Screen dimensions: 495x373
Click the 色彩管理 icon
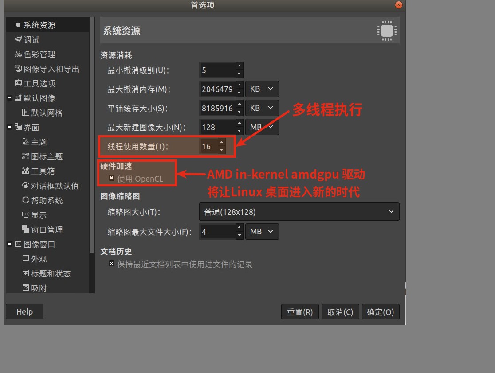point(18,54)
